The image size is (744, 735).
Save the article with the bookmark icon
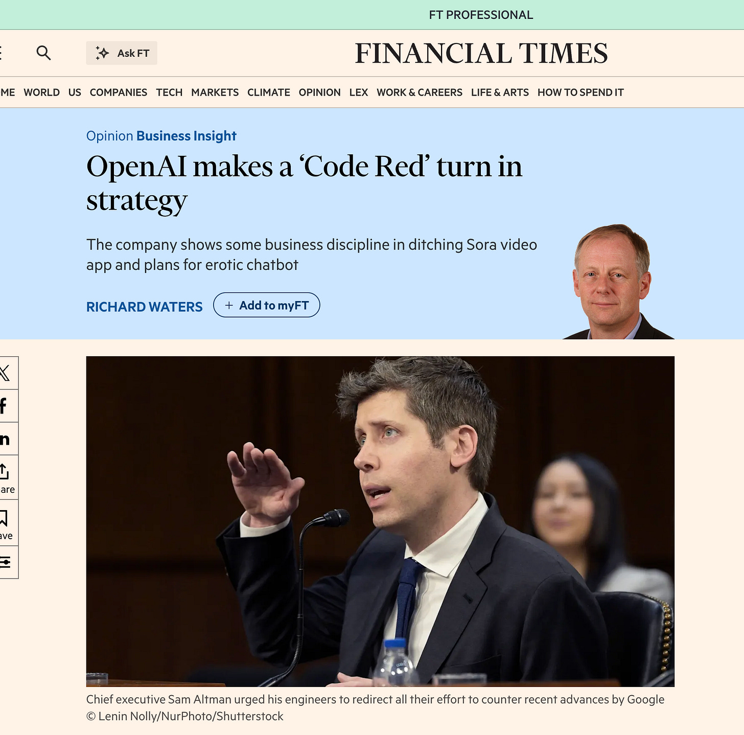coord(6,523)
